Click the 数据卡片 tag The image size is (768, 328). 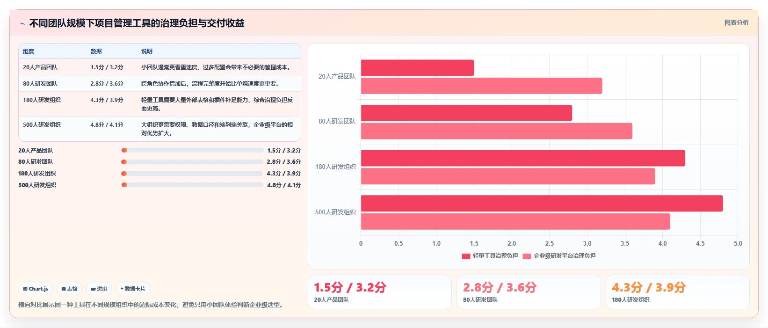(133, 289)
